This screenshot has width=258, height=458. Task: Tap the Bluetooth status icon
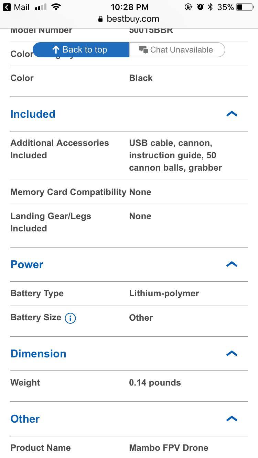[x=210, y=7]
